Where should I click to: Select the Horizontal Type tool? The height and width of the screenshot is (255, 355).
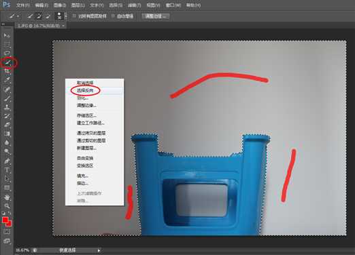click(7, 170)
